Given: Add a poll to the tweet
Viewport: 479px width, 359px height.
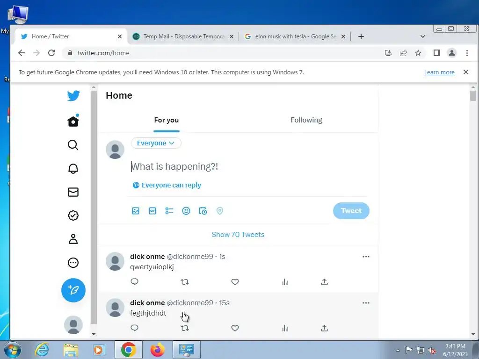Looking at the screenshot, I should [169, 211].
